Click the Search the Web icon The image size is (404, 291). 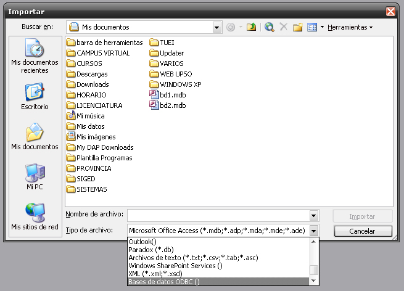pos(270,27)
